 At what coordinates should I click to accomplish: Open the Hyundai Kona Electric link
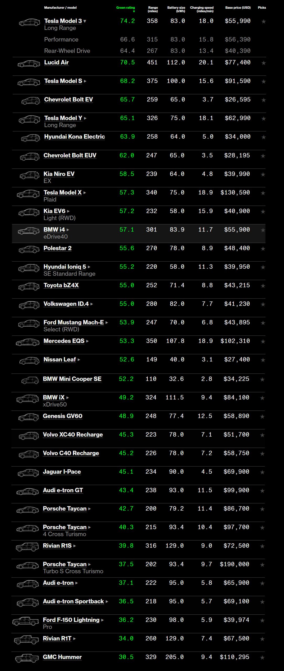point(74,137)
